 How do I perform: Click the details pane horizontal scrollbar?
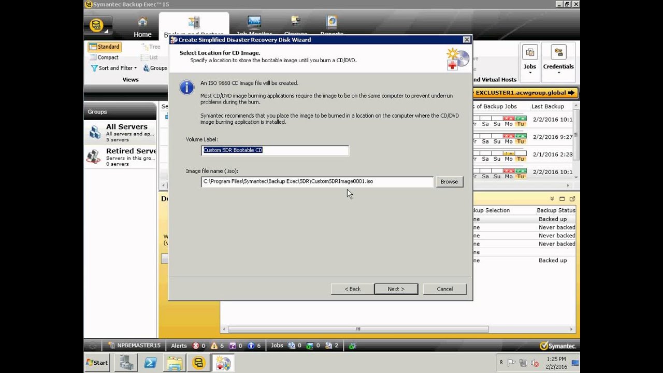pos(358,329)
